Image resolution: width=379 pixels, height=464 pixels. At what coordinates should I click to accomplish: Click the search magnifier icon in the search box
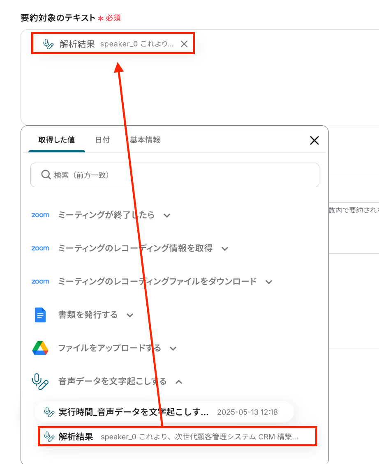click(46, 175)
